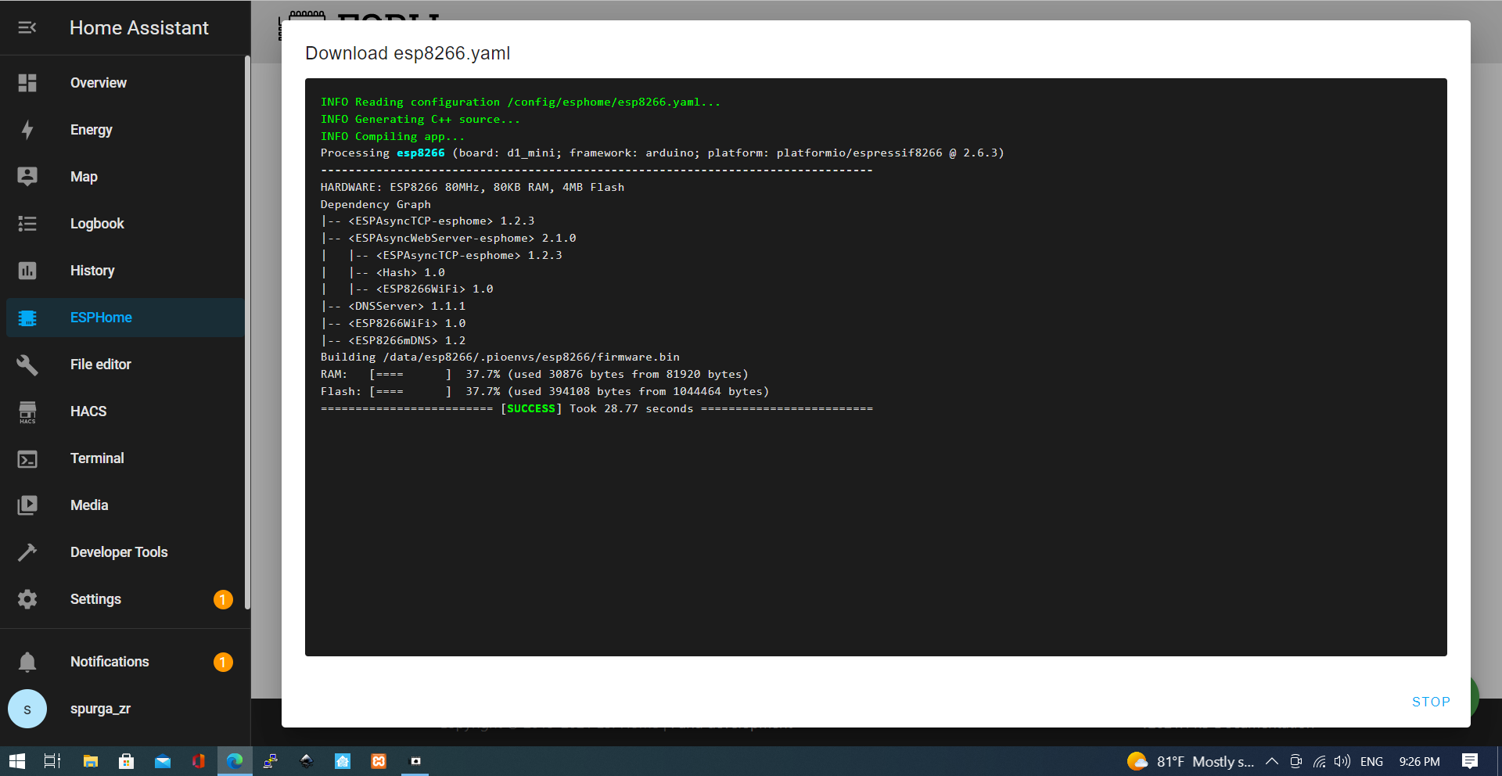Image resolution: width=1502 pixels, height=776 pixels.
Task: Click the 'Download esp8266.yaml' dialog title
Action: coord(408,53)
